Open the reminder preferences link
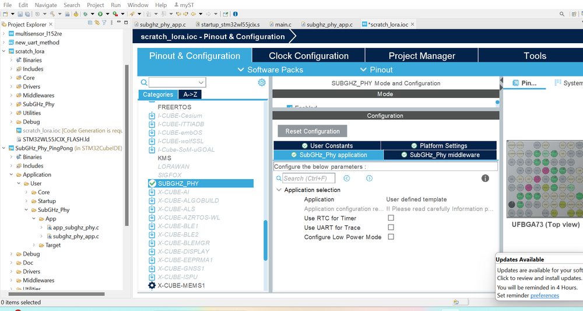 pos(545,295)
